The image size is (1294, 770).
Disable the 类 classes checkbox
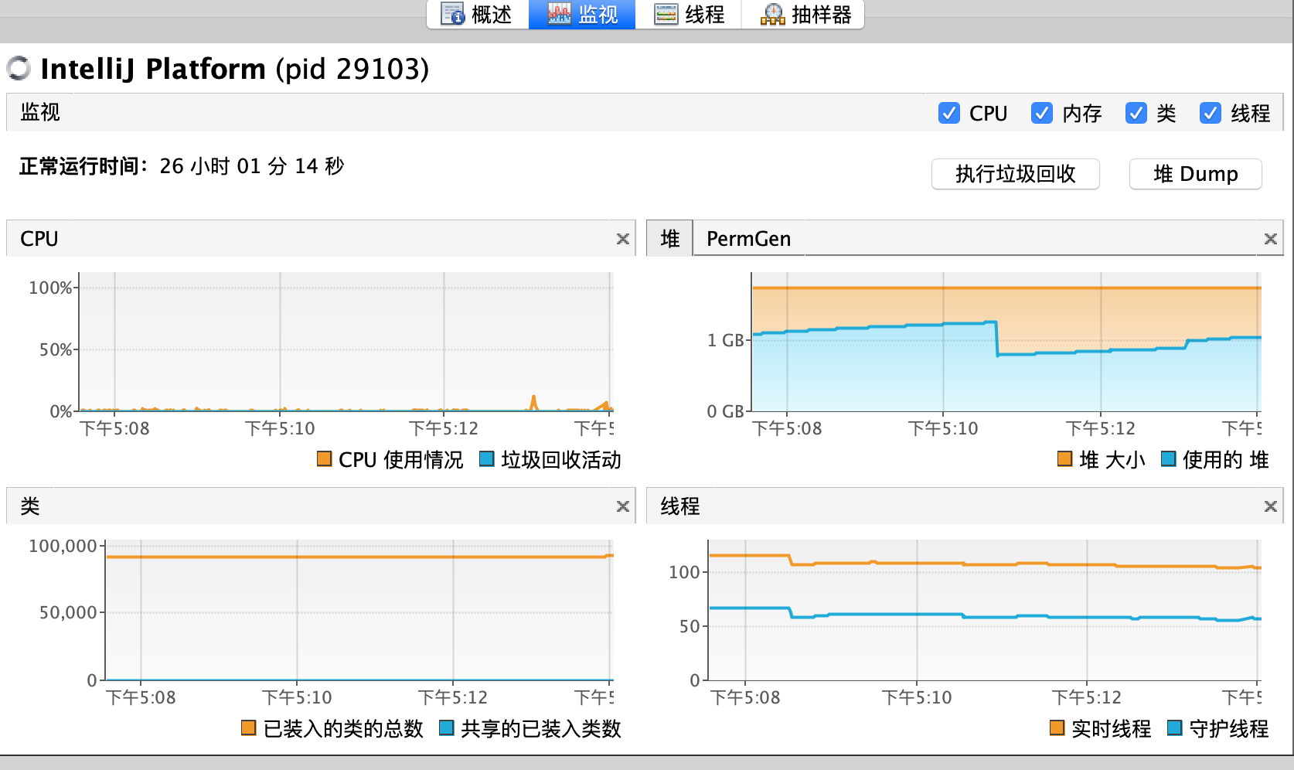[x=1136, y=113]
